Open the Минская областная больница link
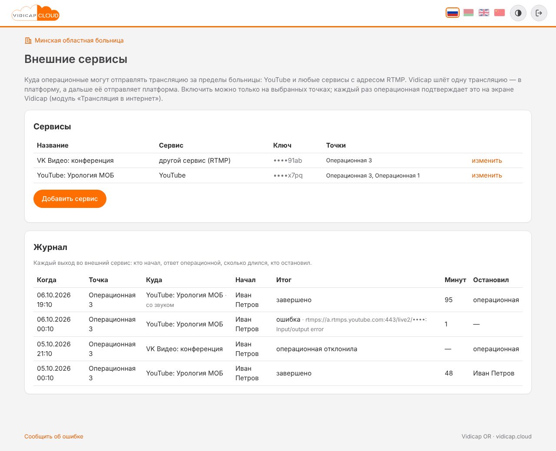The height and width of the screenshot is (451, 556). pos(74,40)
